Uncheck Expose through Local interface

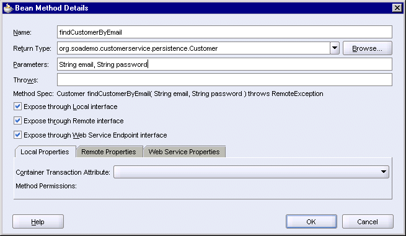17,107
